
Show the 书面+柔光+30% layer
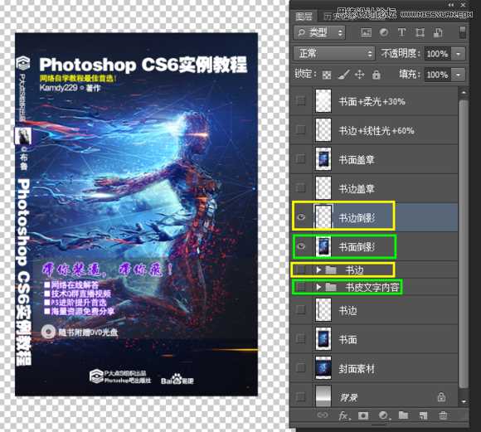click(x=301, y=101)
